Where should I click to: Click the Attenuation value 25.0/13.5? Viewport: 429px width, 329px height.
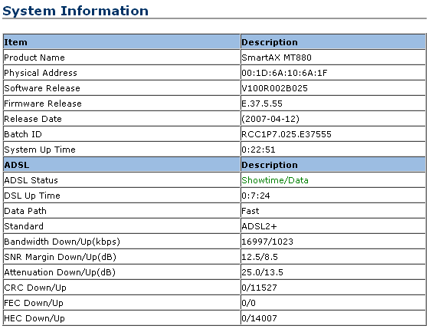click(x=262, y=272)
